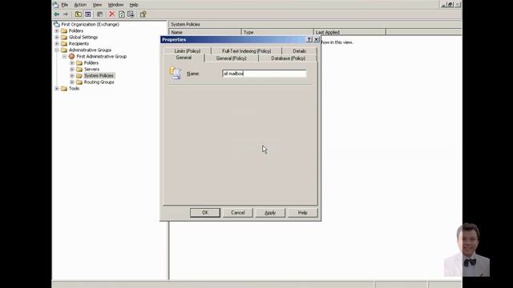
Task: Select the Tools tree label
Action: [75, 89]
